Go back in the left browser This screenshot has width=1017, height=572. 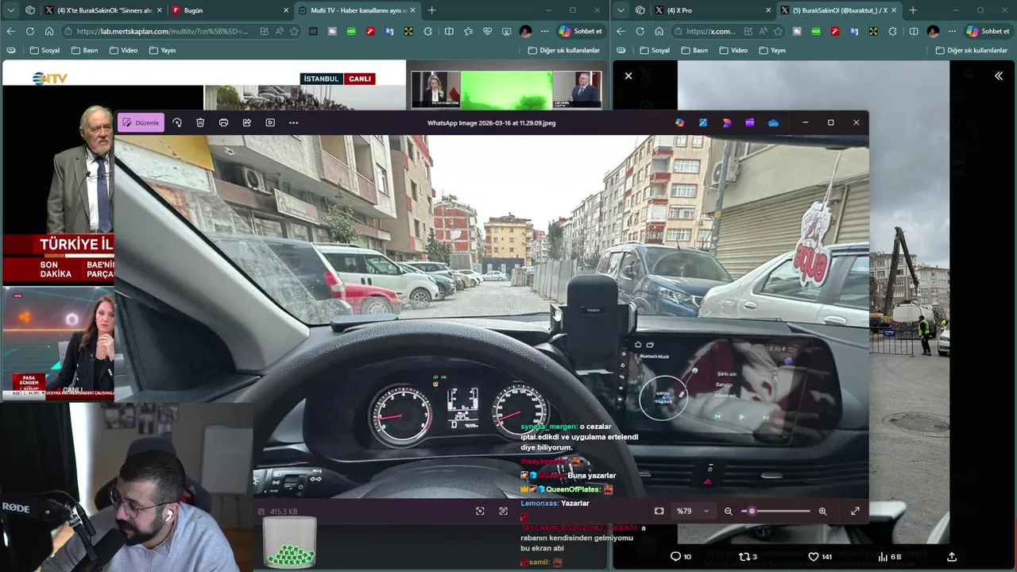tap(11, 31)
